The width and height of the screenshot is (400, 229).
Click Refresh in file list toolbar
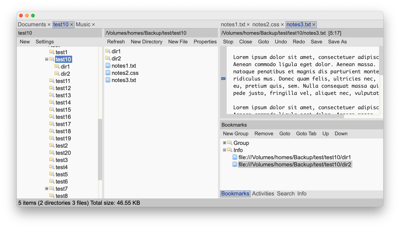point(116,42)
